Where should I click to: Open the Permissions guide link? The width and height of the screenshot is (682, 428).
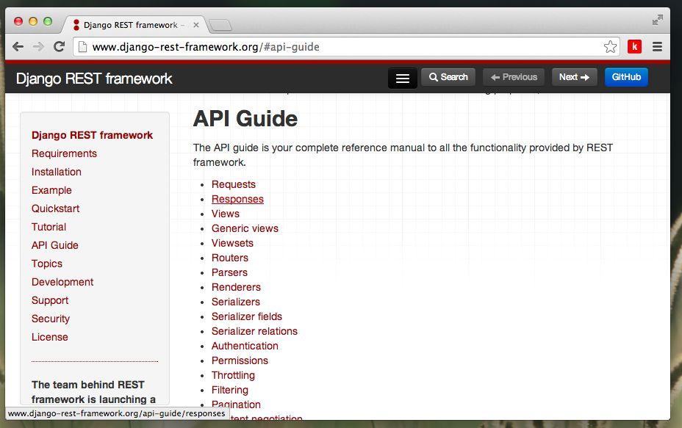(240, 360)
